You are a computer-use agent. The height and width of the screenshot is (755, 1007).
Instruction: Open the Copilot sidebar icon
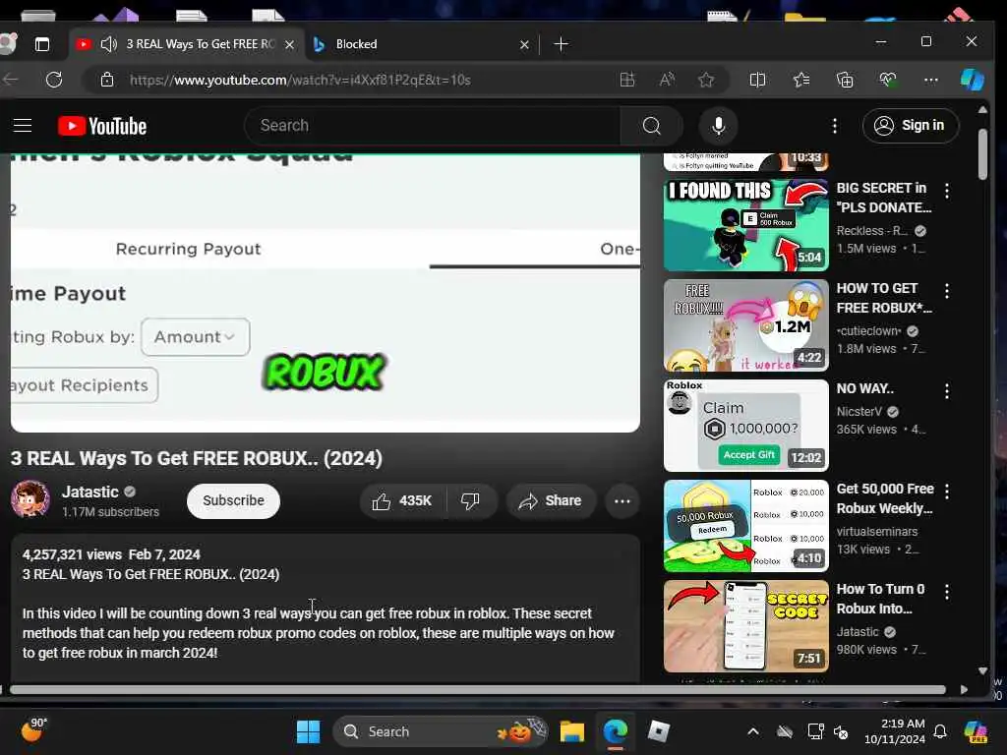point(972,80)
